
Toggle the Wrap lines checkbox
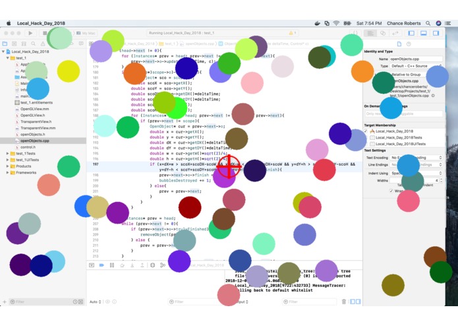click(391, 191)
